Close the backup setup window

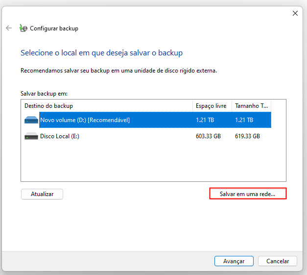click(x=295, y=13)
